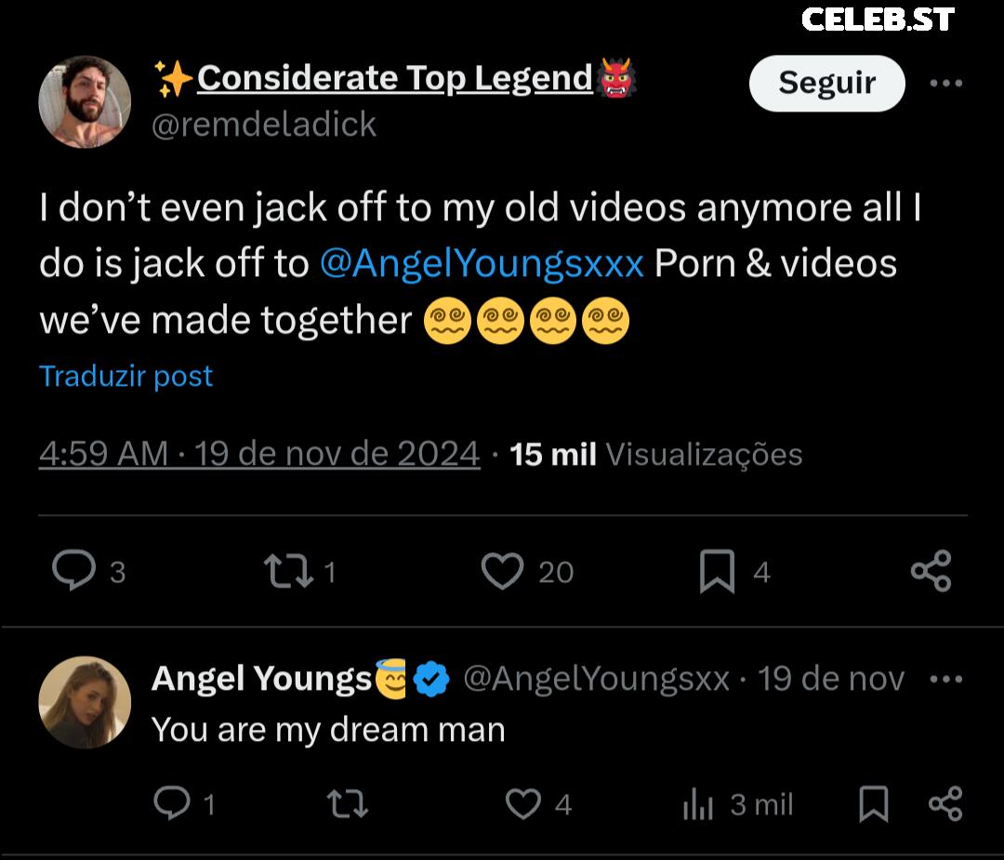Like Angel Youngs reply
The height and width of the screenshot is (860, 1004).
[523, 803]
